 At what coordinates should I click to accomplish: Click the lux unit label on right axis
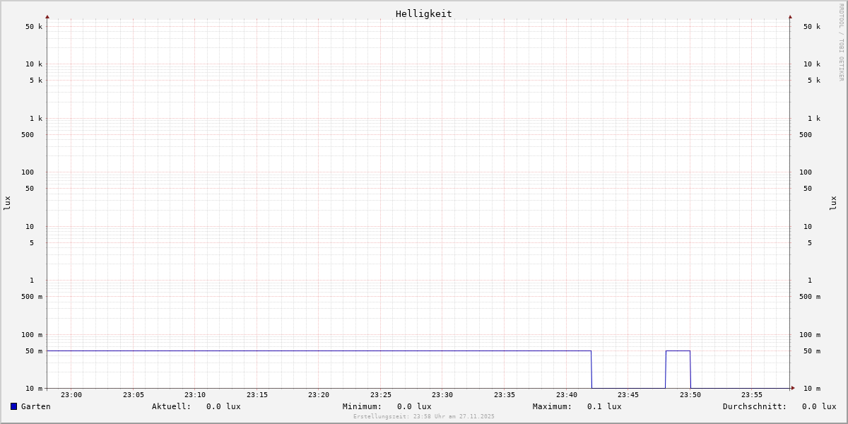pyautogui.click(x=833, y=203)
